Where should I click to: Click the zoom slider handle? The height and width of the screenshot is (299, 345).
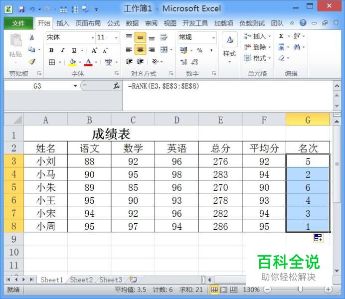tap(300, 290)
